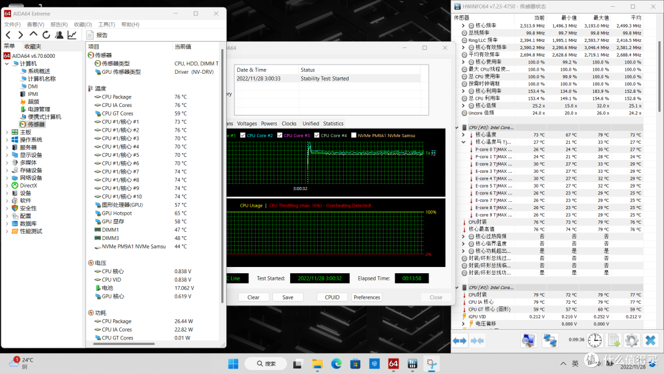Collapse 计算机 node in AIDA64 tree
Screen dimensions: 664x374
[7, 63]
